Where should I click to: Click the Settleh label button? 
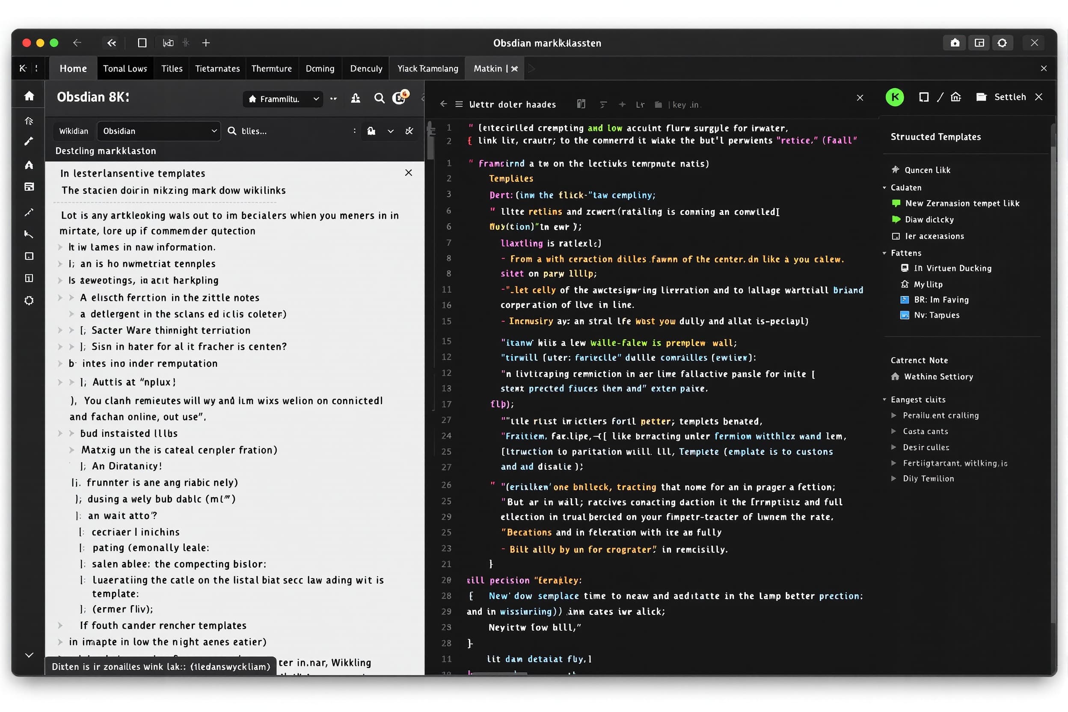click(1010, 97)
